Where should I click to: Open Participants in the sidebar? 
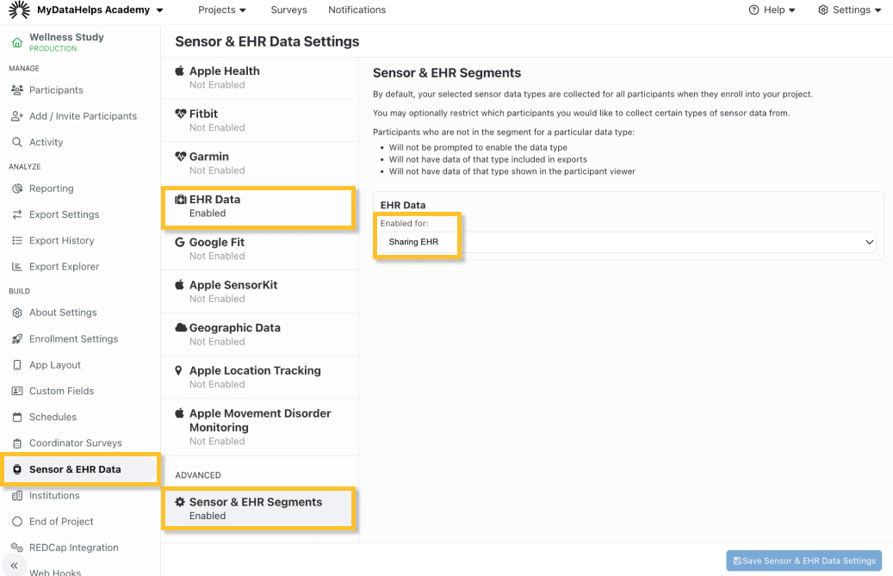(56, 90)
